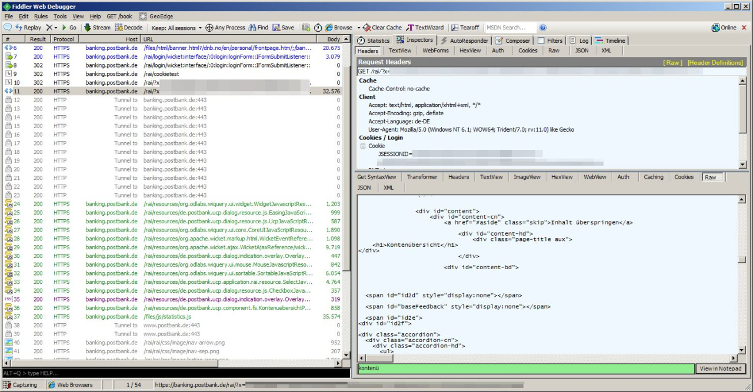
Task: Open the Web Browsers process filter
Action: pyautogui.click(x=71, y=385)
